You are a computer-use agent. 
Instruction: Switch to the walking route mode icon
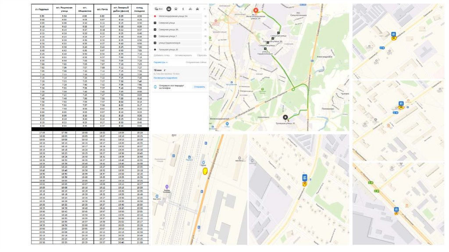click(183, 9)
